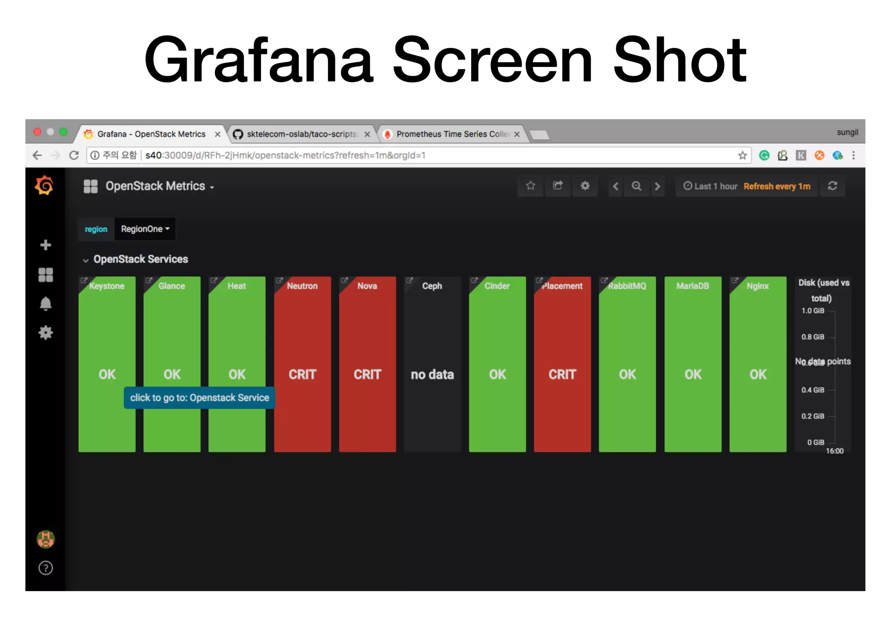
Task: Click the Grafana logo in sidebar
Action: click(44, 186)
